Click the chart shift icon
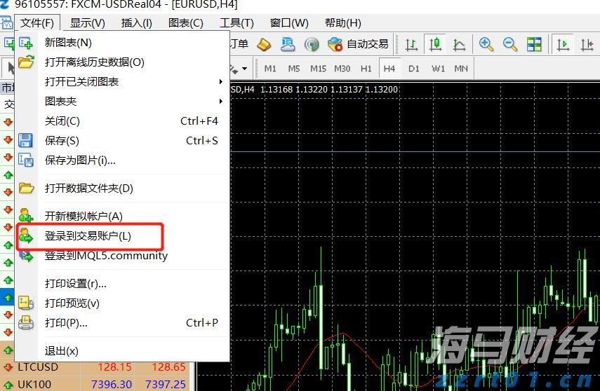 point(587,44)
